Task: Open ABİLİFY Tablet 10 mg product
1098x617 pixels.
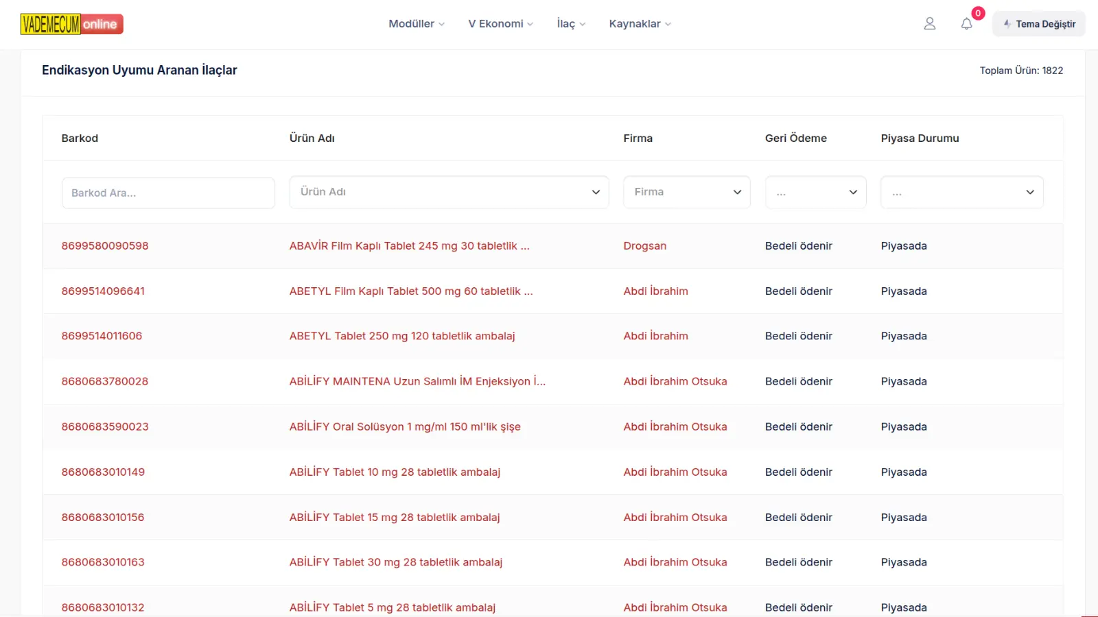Action: (x=395, y=472)
